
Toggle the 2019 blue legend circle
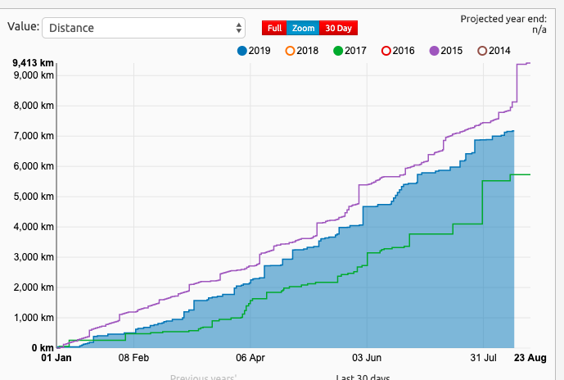tap(242, 51)
